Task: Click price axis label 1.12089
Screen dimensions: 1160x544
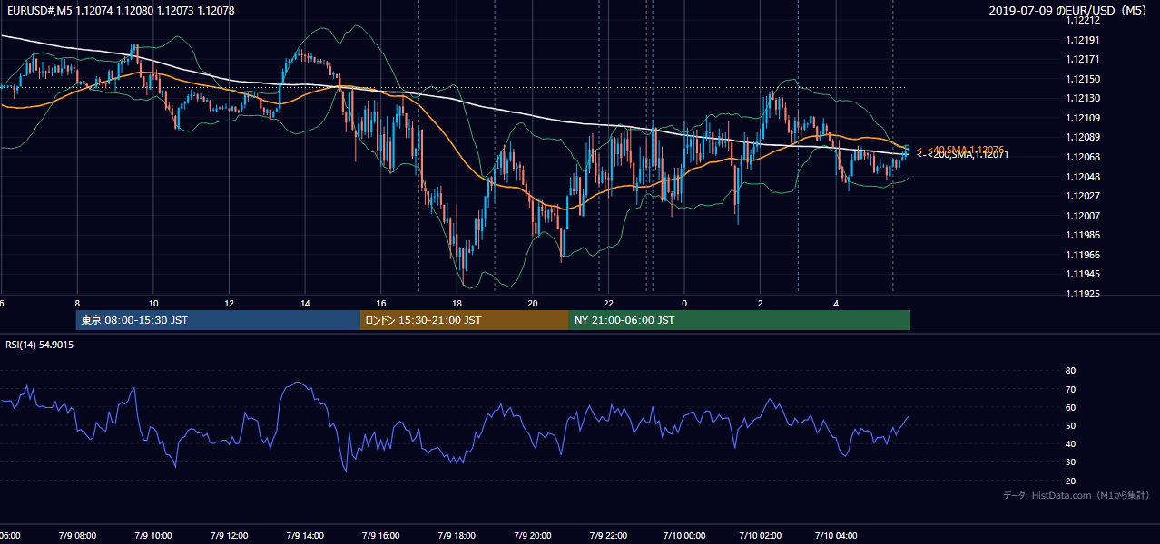Action: point(1084,137)
